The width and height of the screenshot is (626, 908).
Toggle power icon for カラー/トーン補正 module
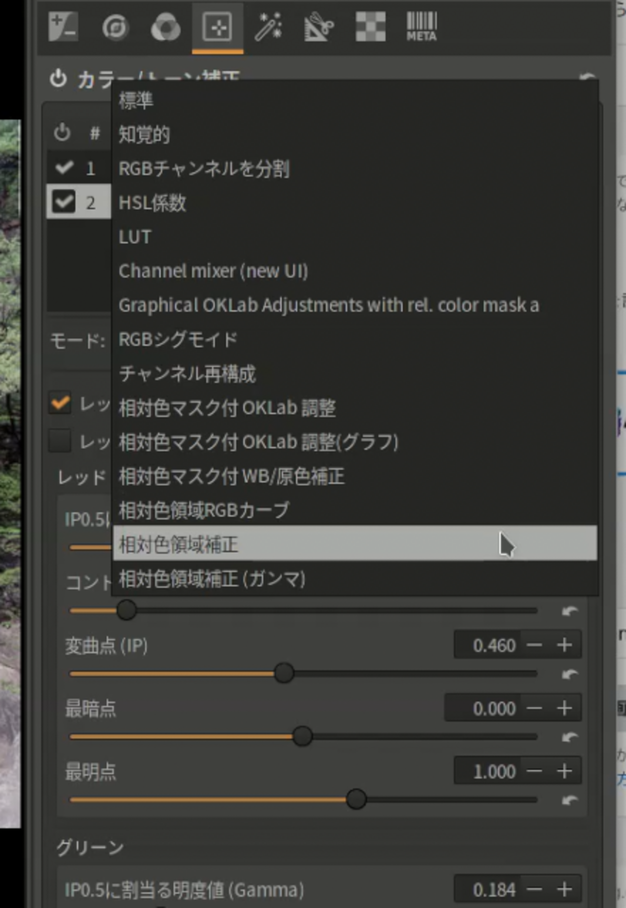point(58,79)
